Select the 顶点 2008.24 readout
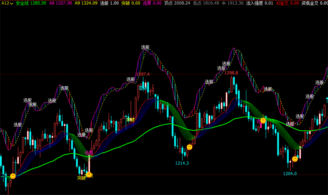This screenshot has height=195, width=328. (177, 3)
